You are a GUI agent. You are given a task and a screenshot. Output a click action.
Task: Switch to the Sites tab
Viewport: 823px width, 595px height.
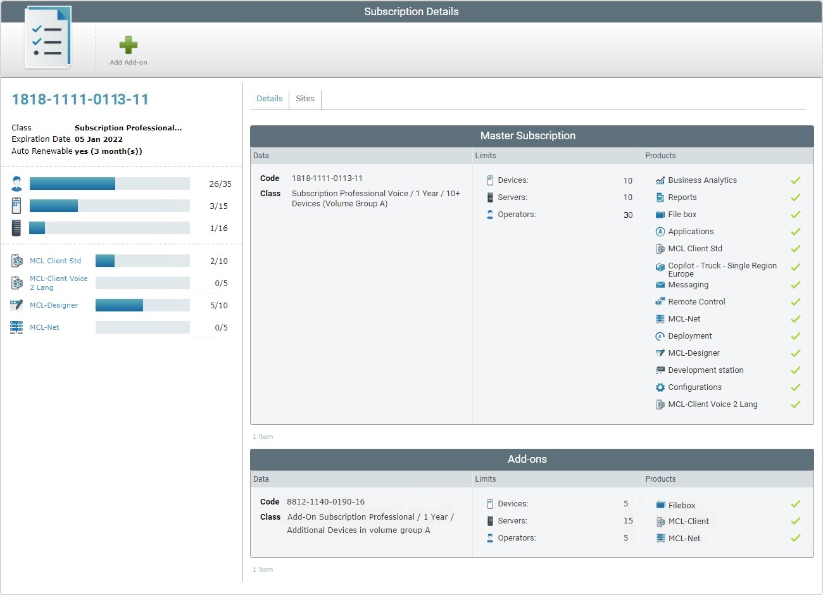click(x=305, y=99)
